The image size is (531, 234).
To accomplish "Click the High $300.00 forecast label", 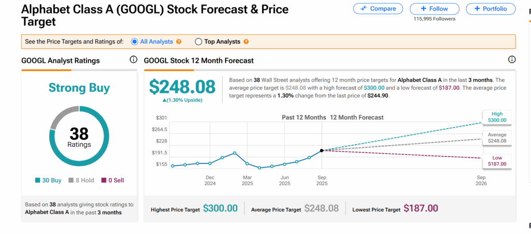I will tap(497, 117).
